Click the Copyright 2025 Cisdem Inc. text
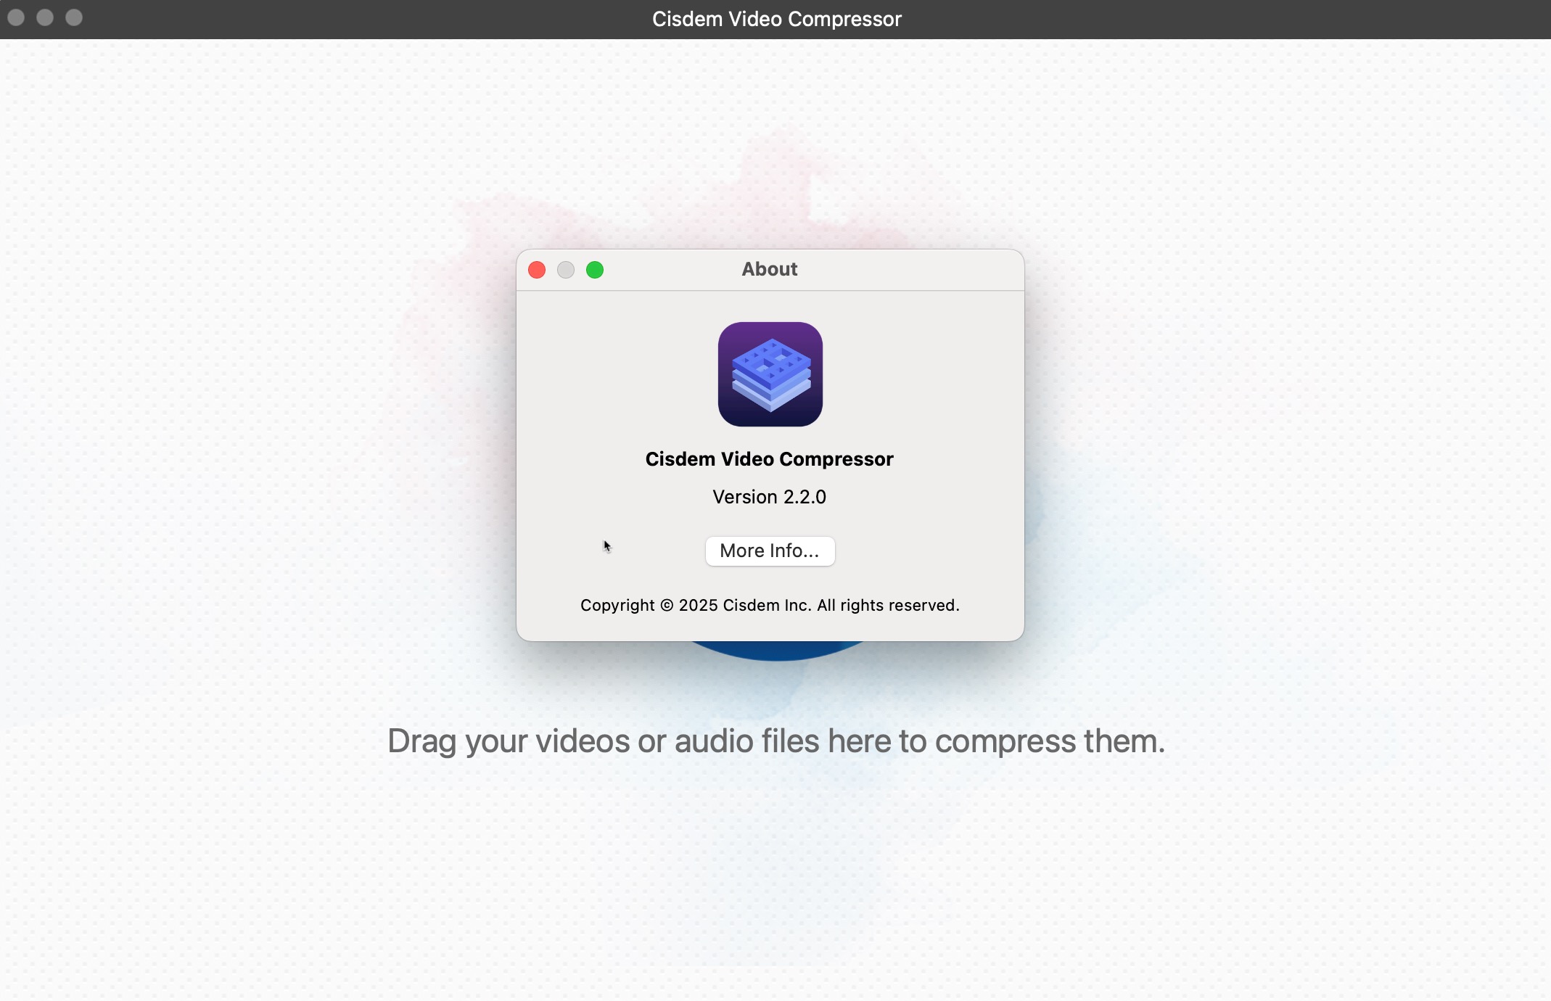This screenshot has width=1551, height=1001. point(770,605)
